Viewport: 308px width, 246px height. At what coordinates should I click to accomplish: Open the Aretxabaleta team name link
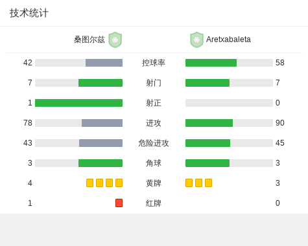point(228,39)
